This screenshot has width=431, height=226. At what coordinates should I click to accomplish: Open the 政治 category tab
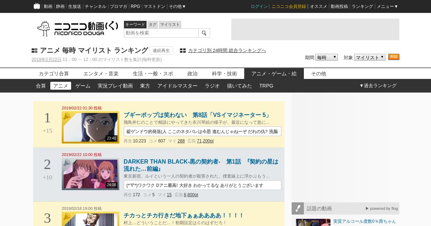point(193,74)
